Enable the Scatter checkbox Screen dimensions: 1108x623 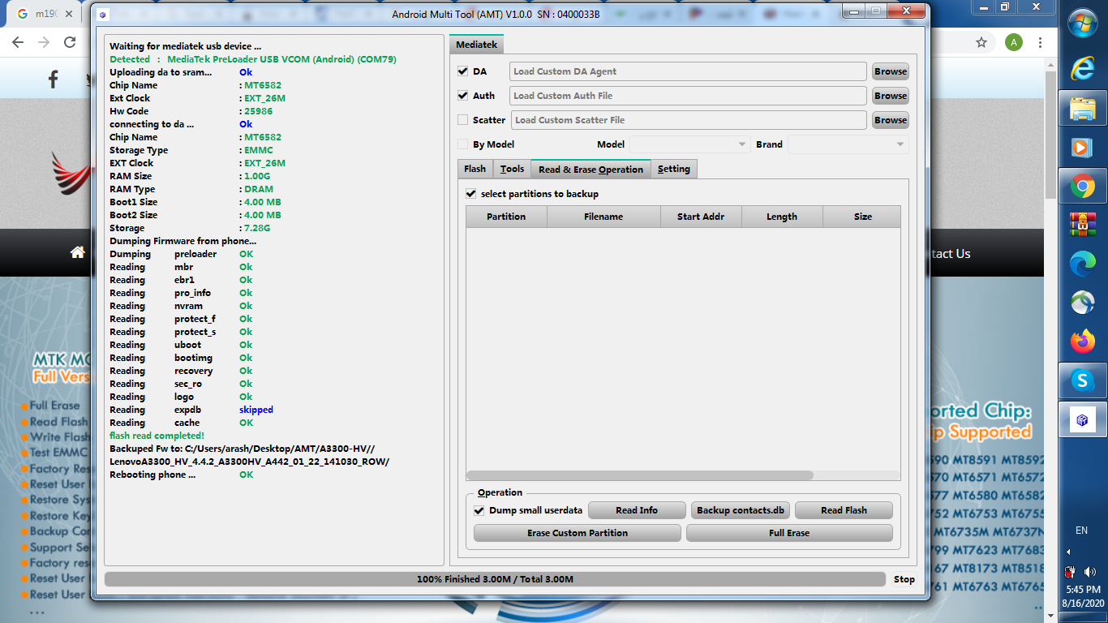click(463, 120)
